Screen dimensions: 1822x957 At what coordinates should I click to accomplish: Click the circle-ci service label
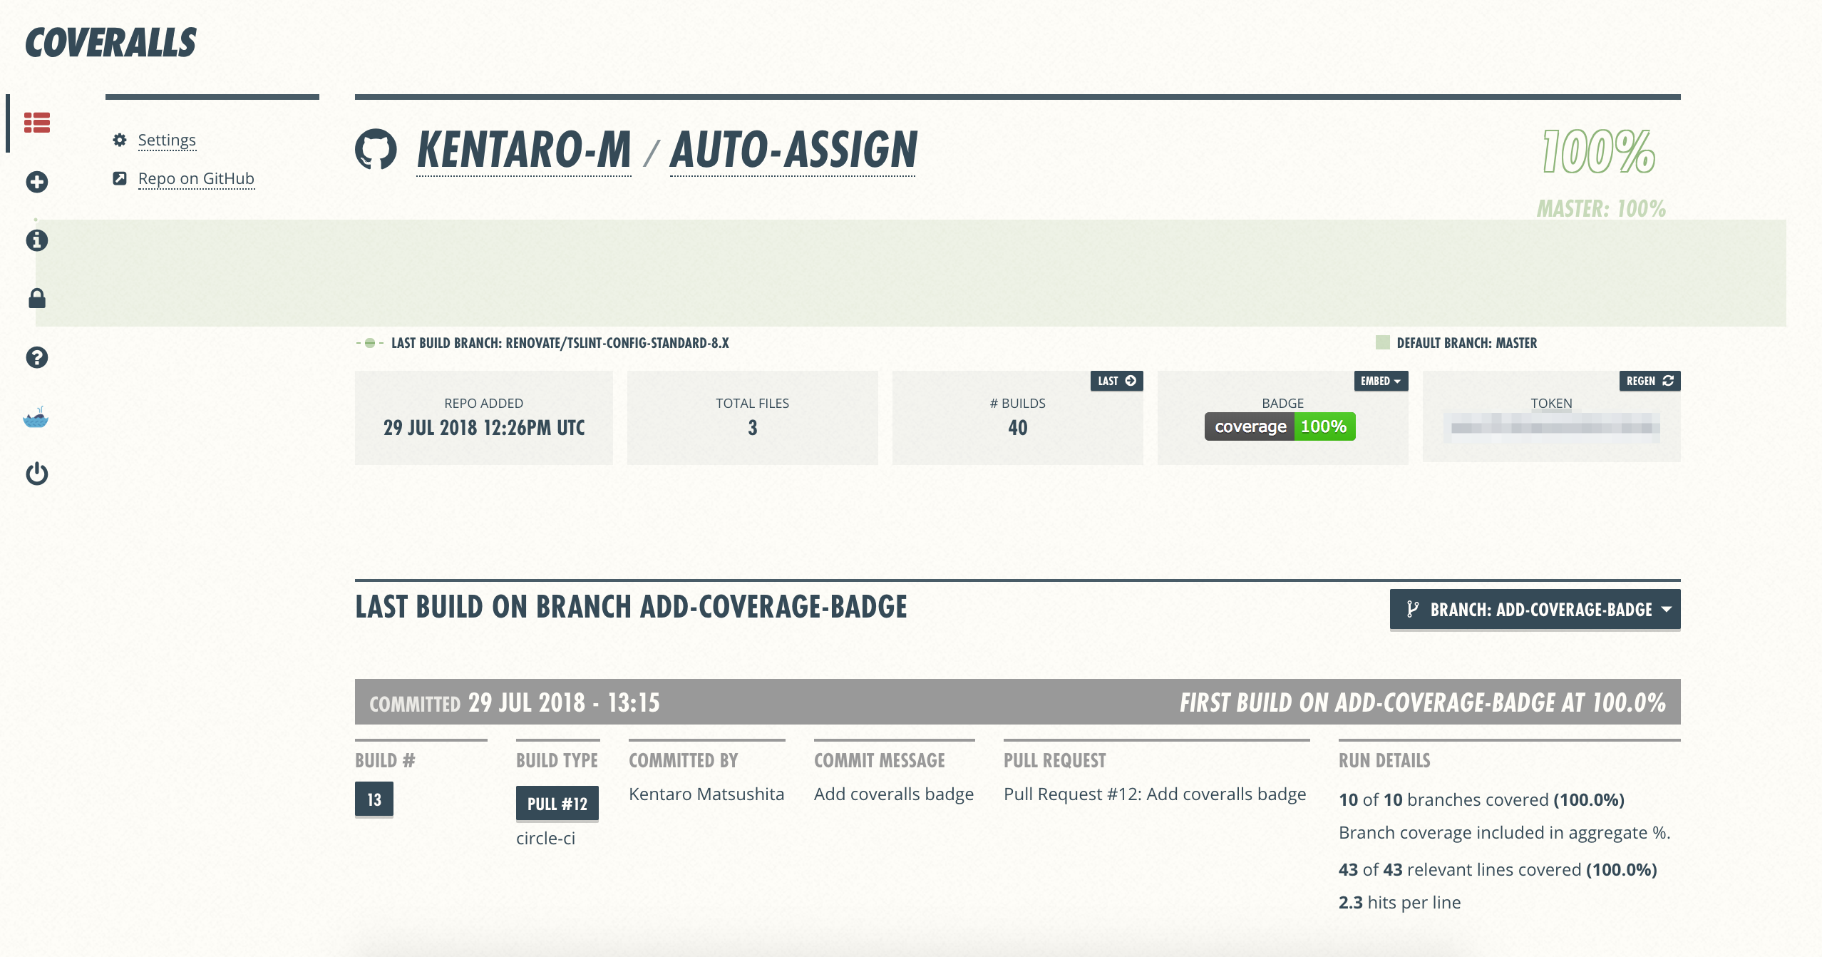[x=545, y=838]
